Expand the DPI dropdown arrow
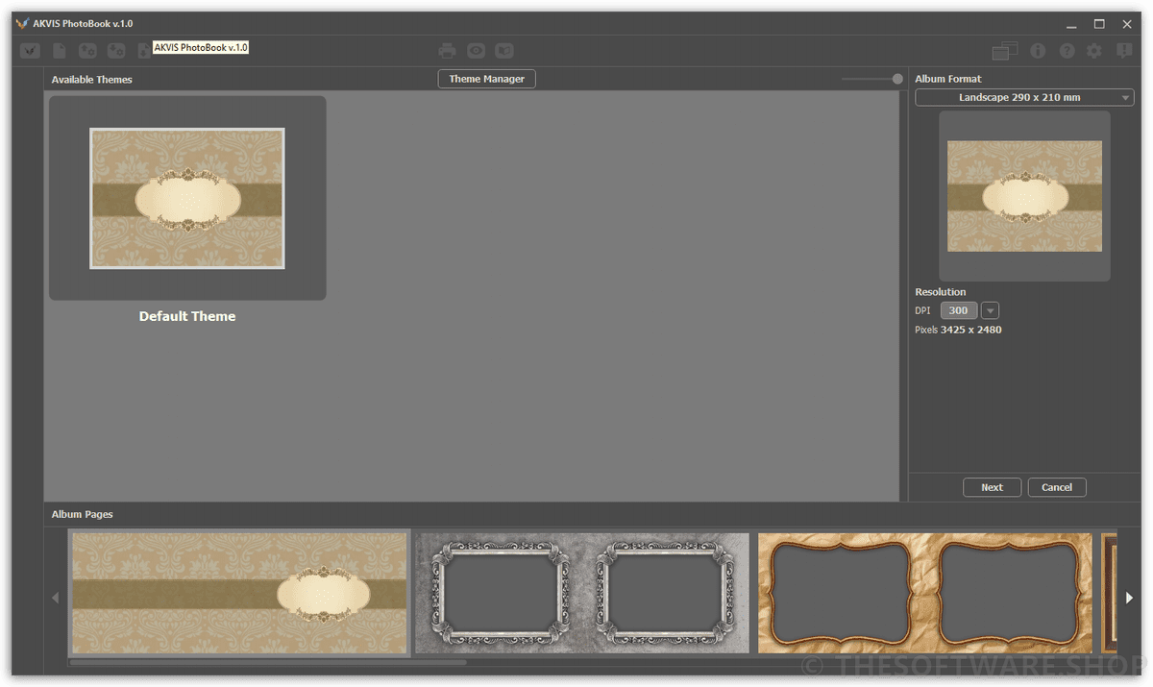The height and width of the screenshot is (687, 1153). tap(991, 310)
